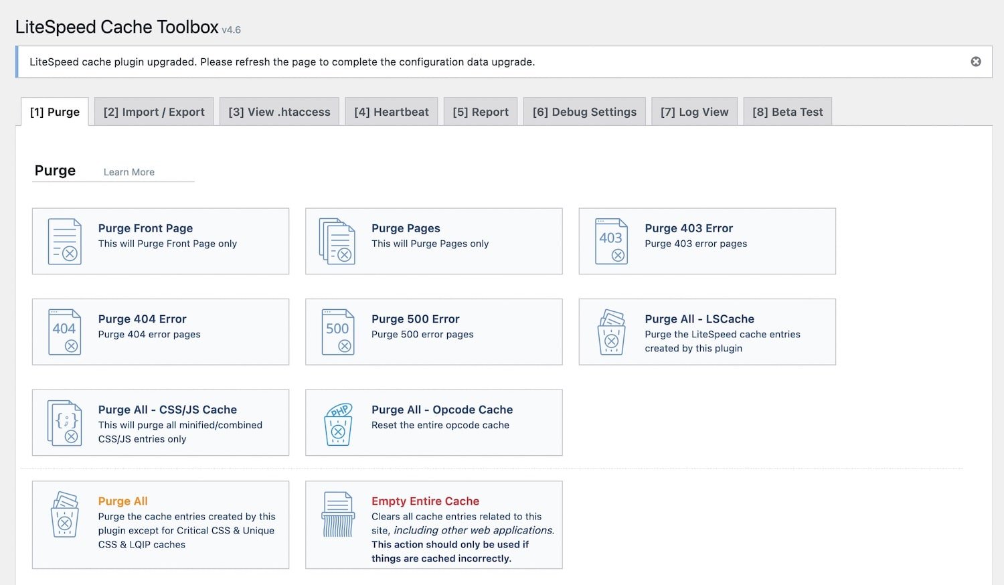Open the [7] Log View tab
The height and width of the screenshot is (585, 1004).
694,112
